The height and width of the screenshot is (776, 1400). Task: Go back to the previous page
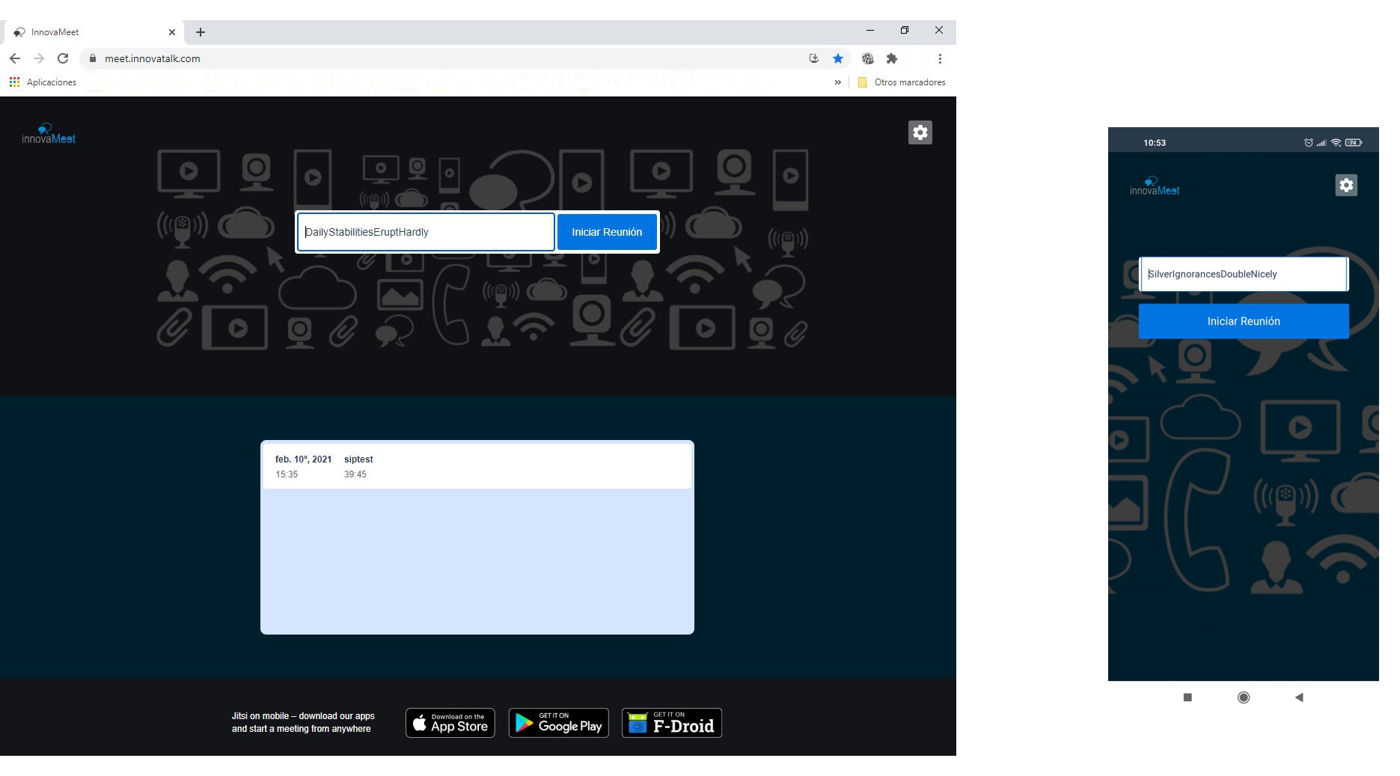tap(15, 58)
